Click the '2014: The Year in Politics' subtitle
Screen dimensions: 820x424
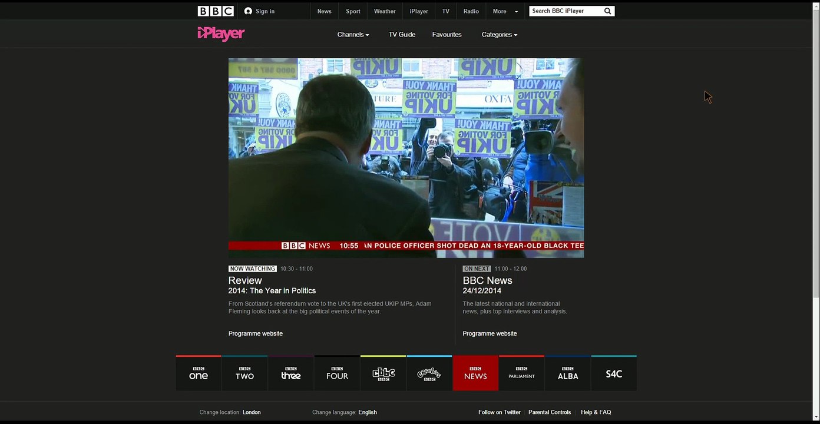(272, 291)
